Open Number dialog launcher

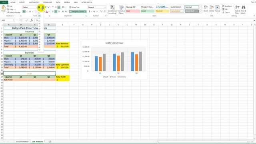coord(106,16)
